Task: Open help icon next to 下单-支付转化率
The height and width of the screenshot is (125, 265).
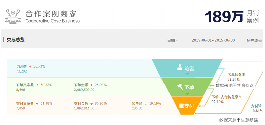Action: pos(240,97)
